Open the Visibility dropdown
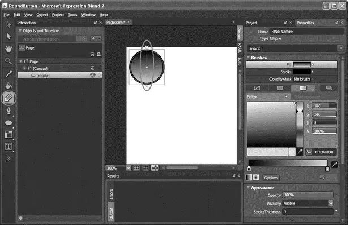Image resolution: width=348 pixels, height=225 pixels. click(330, 203)
